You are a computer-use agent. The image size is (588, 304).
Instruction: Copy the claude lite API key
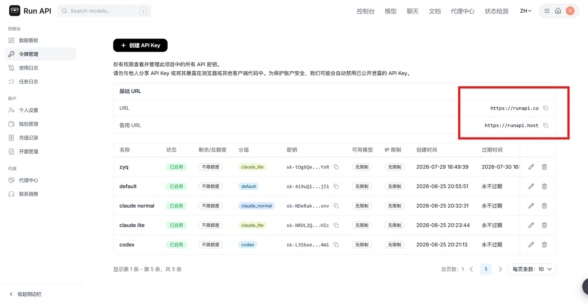point(336,225)
